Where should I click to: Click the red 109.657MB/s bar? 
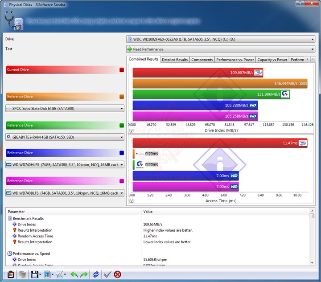point(198,73)
